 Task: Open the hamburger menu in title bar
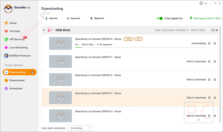click(x=206, y=3)
